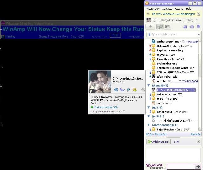The height and width of the screenshot is (170, 203).
Task: Select Technical Support Winet-ISP contact
Action: coord(175,68)
